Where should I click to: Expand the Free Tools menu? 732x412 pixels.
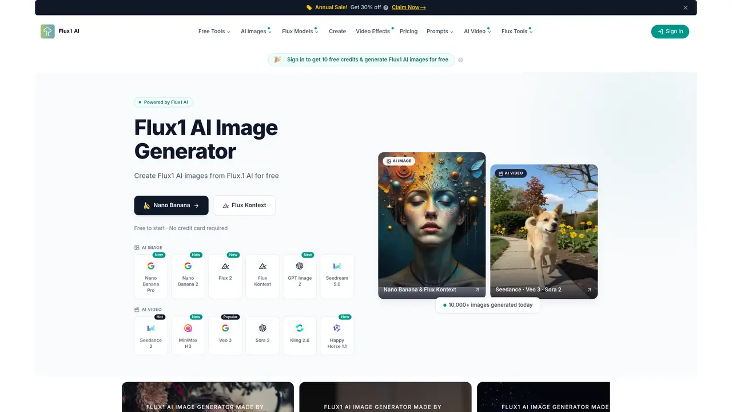click(214, 31)
